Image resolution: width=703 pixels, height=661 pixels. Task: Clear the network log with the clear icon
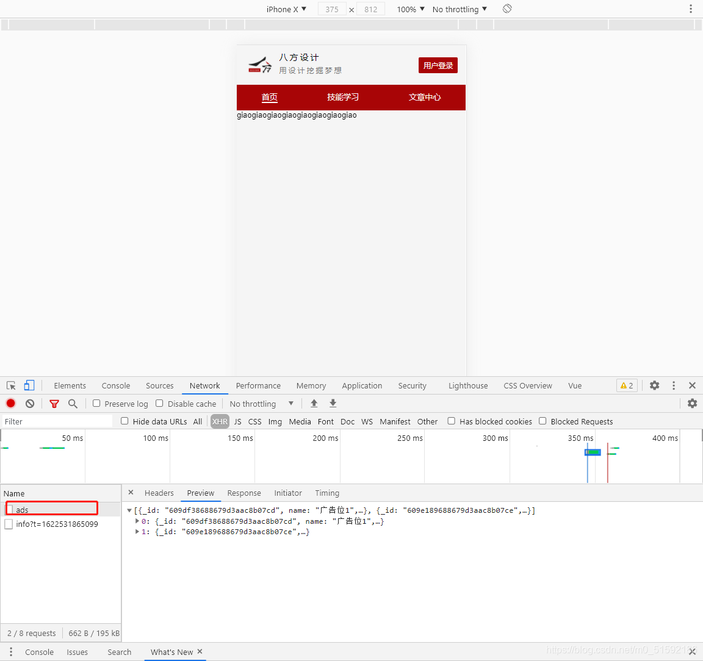pyautogui.click(x=30, y=403)
